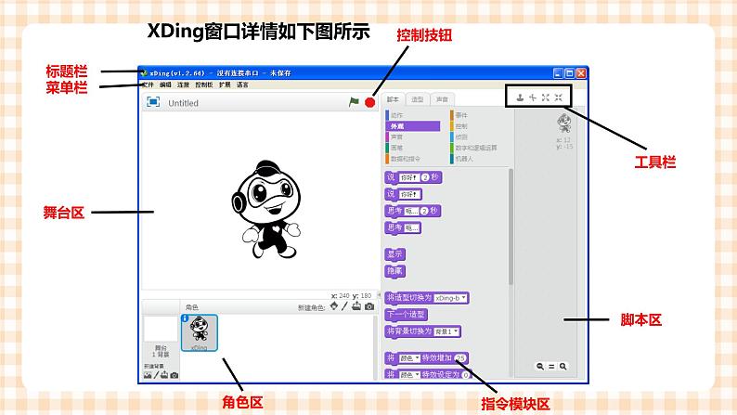Click the red stop button
The height and width of the screenshot is (415, 737).
370,102
